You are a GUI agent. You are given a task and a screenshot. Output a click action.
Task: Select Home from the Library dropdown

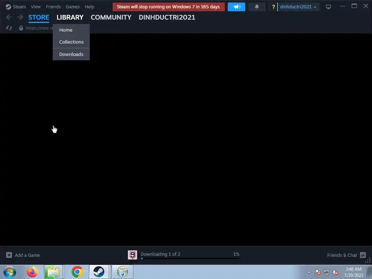pos(71,30)
